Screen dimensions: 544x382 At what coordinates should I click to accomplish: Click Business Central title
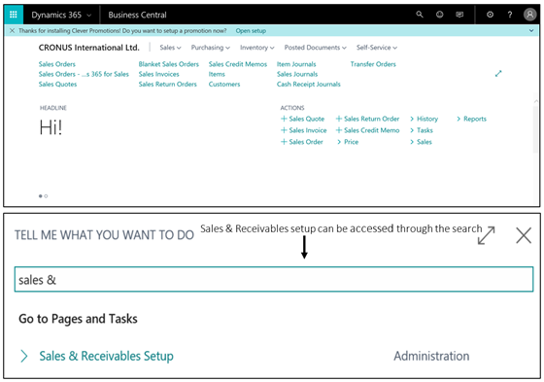point(137,15)
